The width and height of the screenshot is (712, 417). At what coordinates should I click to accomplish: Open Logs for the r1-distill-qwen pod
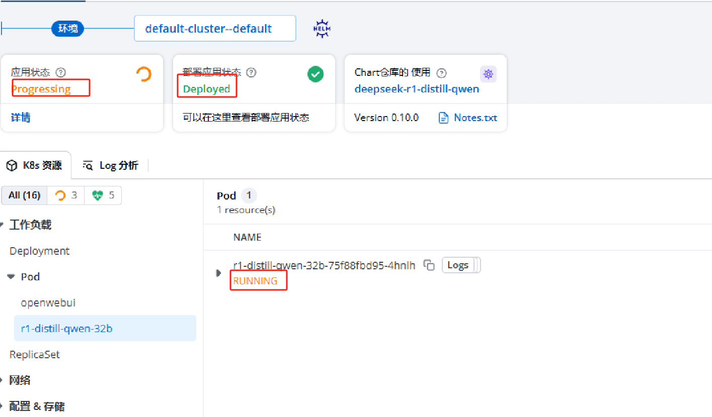458,265
